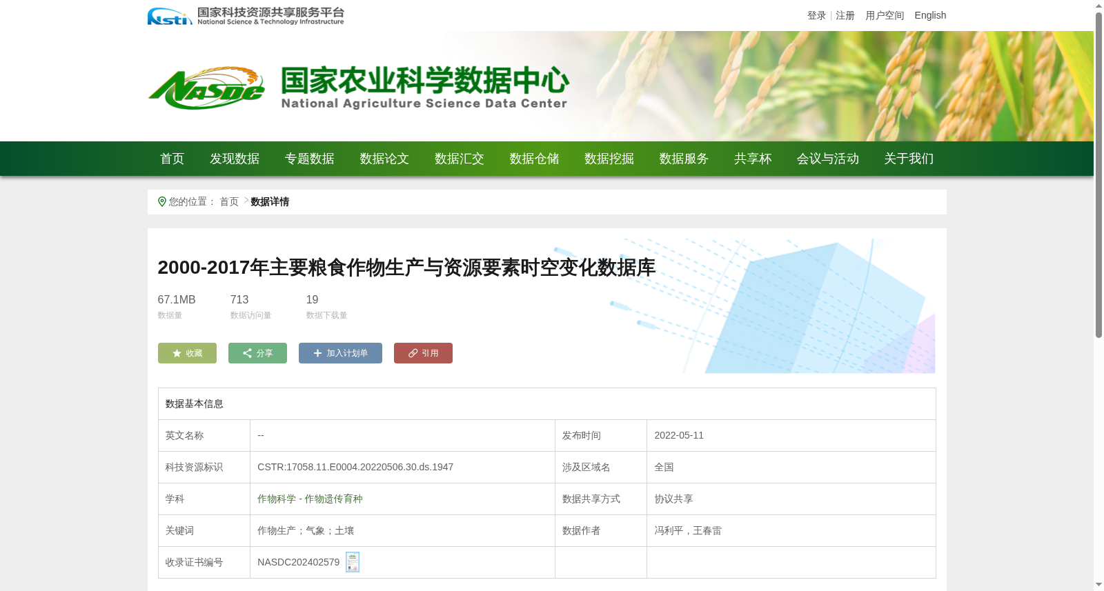Open the 会议与活动 menu item
The width and height of the screenshot is (1104, 591).
[x=828, y=159]
